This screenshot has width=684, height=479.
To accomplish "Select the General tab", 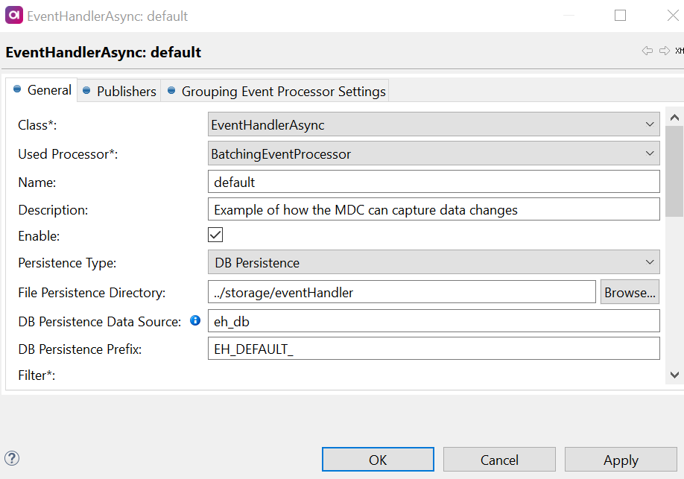I will point(42,90).
